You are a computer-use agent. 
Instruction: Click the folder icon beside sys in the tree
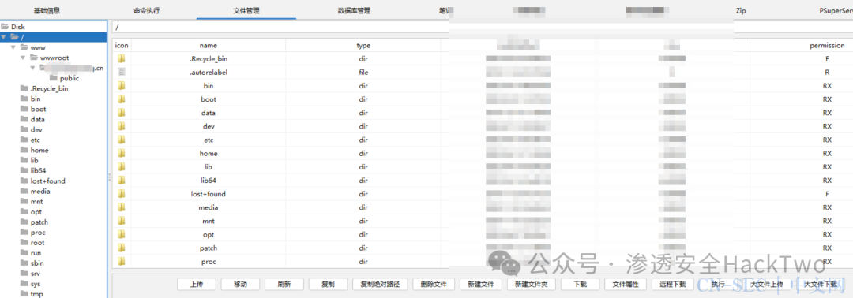(24, 284)
